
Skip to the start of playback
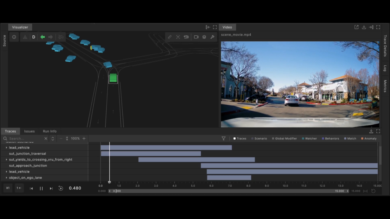pyautogui.click(x=31, y=189)
